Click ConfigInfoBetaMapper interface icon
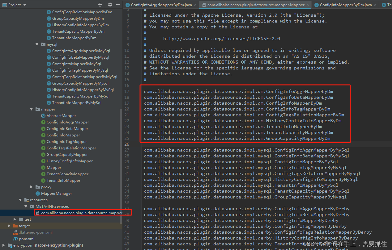392x250 pixels. [43, 129]
